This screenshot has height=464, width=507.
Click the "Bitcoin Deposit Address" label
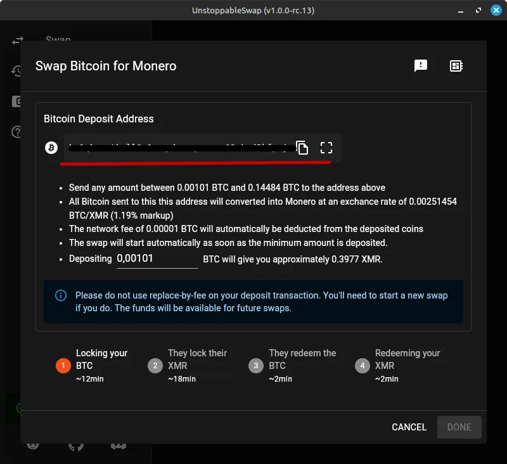click(x=99, y=119)
